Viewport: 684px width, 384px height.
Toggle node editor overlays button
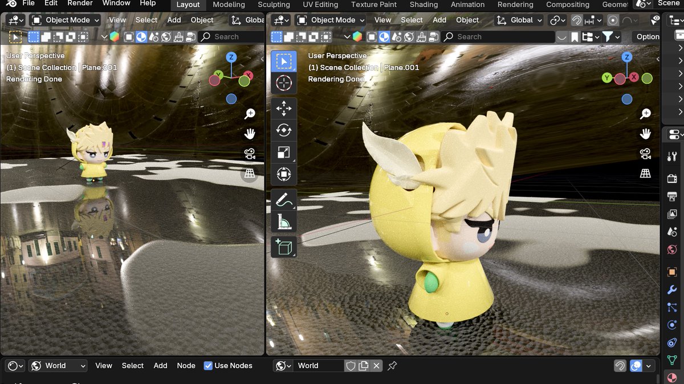tap(636, 366)
